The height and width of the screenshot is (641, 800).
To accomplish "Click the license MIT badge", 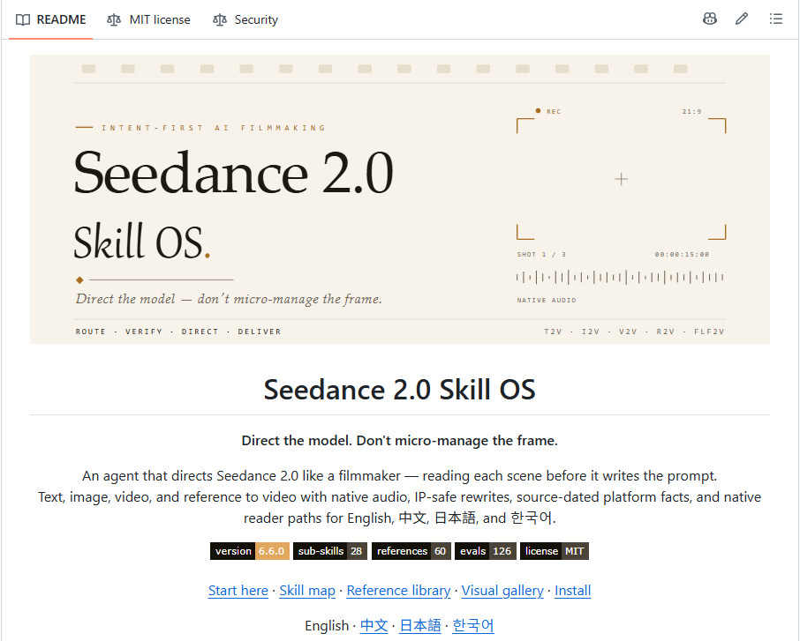I will [x=555, y=551].
